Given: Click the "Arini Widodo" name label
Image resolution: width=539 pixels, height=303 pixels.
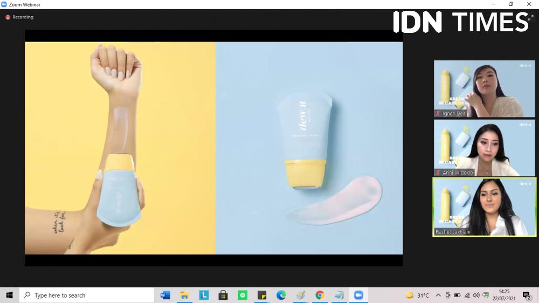Looking at the screenshot, I should [x=458, y=173].
